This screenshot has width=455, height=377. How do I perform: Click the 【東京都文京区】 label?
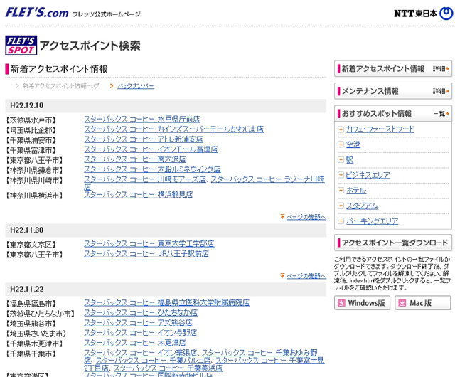coord(31,245)
